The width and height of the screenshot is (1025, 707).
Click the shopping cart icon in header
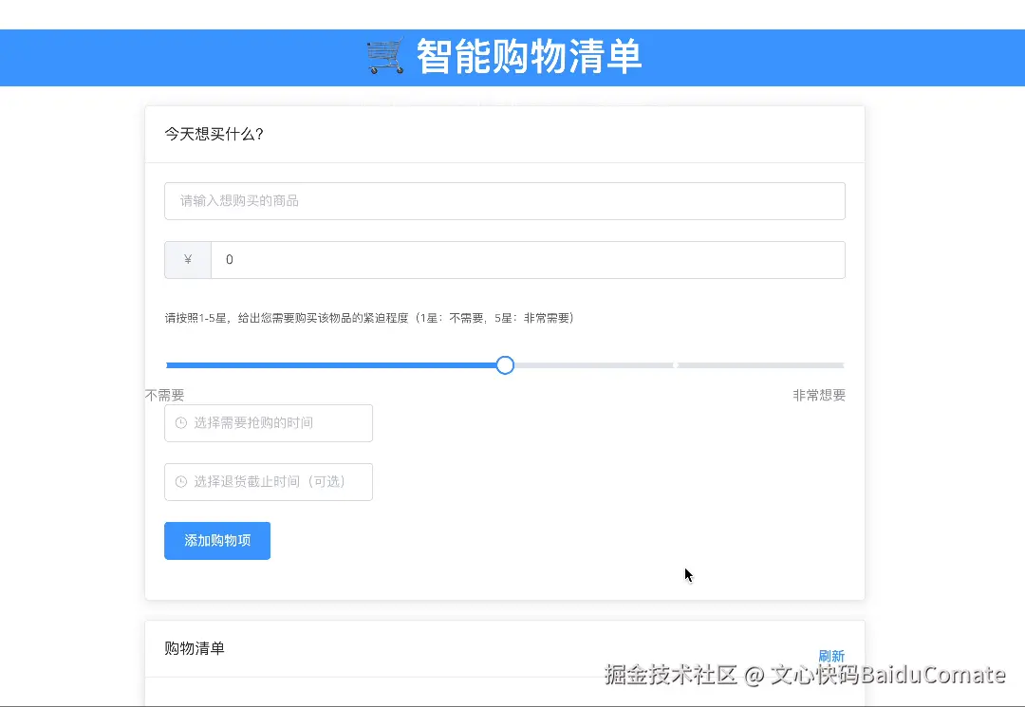pyautogui.click(x=385, y=56)
